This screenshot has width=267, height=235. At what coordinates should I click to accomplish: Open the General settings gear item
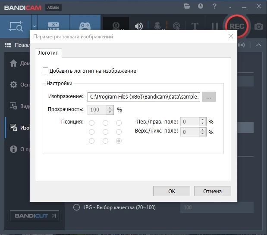click(19, 85)
